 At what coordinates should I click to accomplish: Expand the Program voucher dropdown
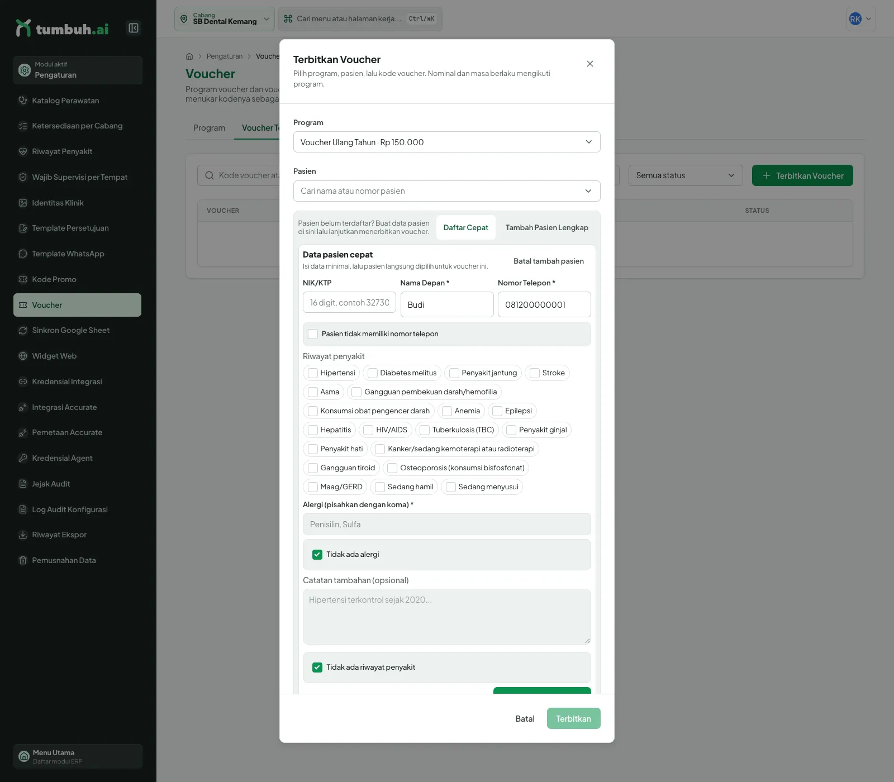[x=447, y=142]
